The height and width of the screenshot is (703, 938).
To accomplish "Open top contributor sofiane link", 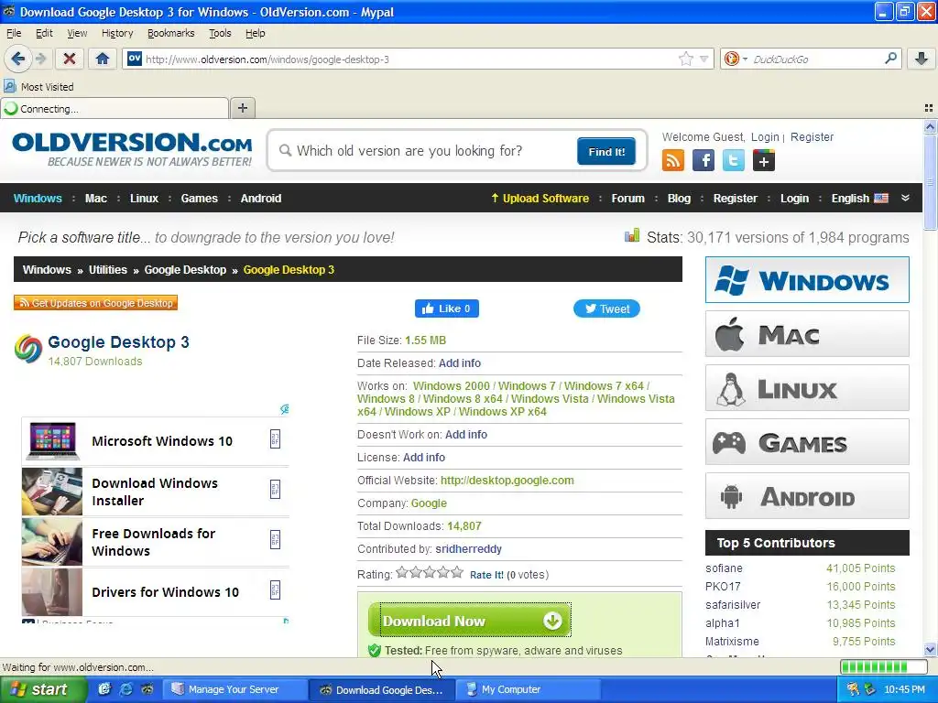I will coord(724,568).
